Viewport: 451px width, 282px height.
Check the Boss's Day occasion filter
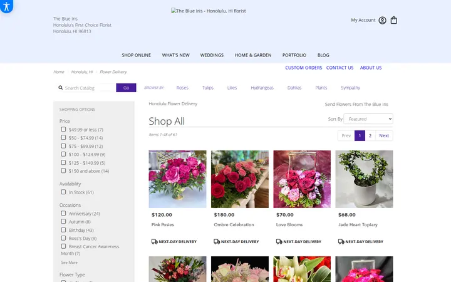63,238
